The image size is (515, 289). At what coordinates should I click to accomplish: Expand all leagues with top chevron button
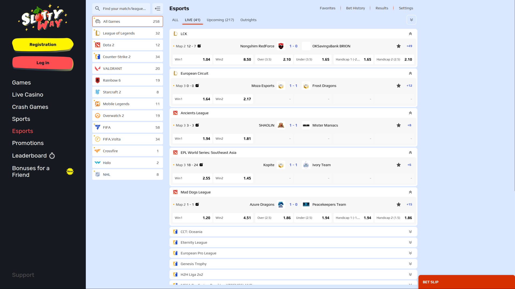(411, 20)
